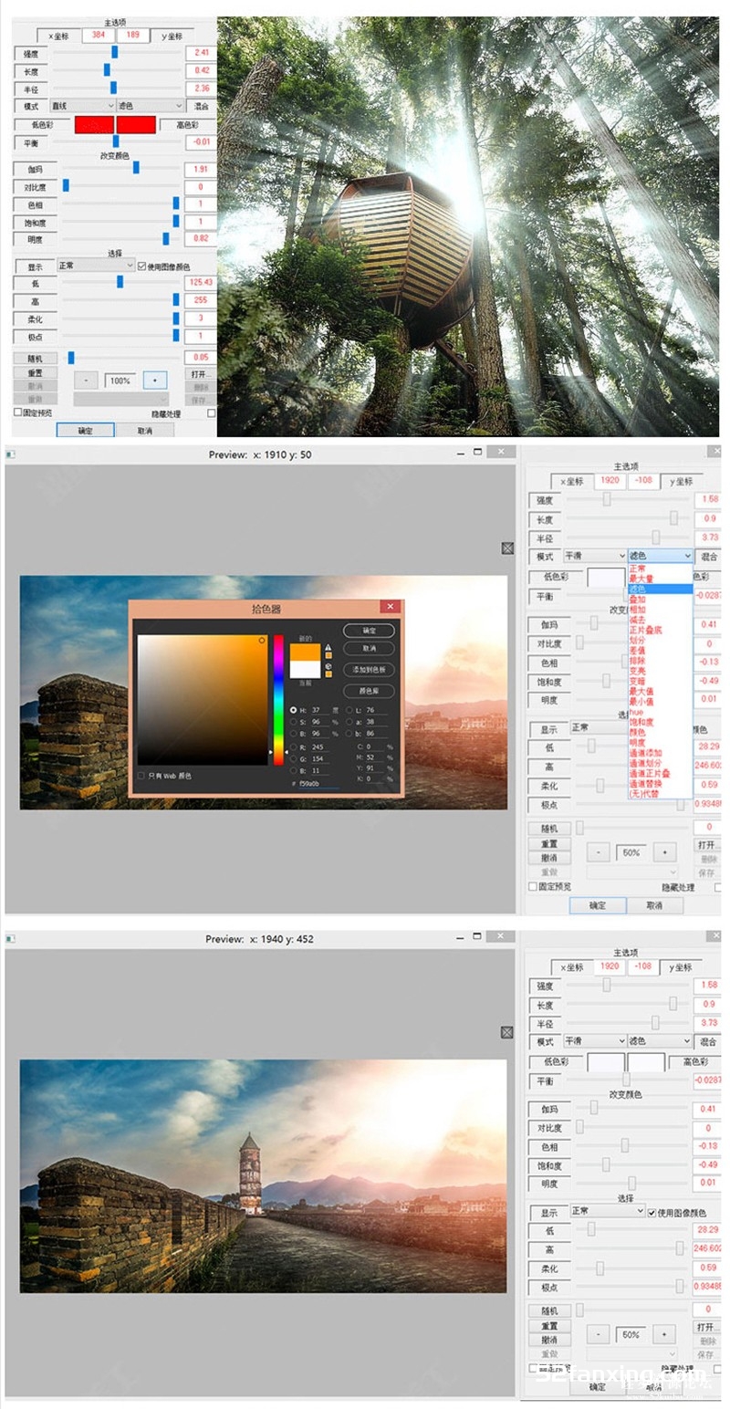This screenshot has width=730, height=1409.
Task: Toggle 使用图像颜色 in panel with red swatches
Action: point(141,266)
